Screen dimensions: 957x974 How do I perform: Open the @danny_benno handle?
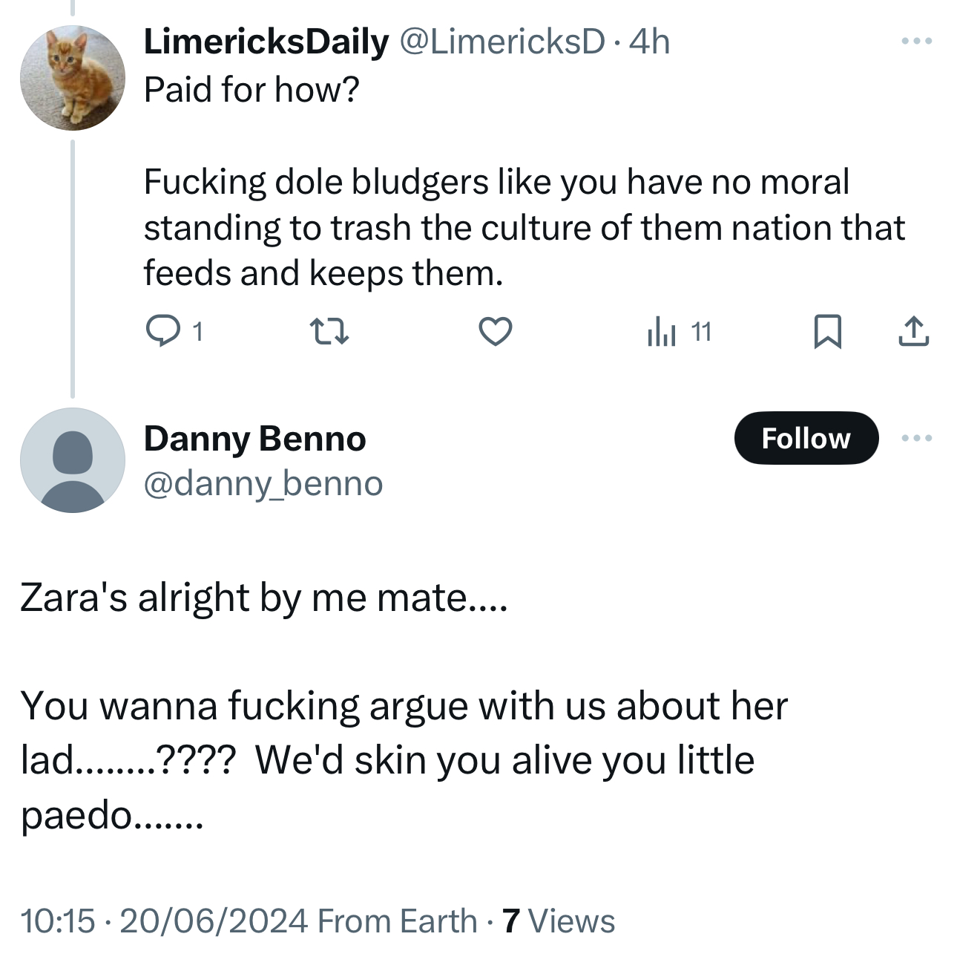click(263, 484)
